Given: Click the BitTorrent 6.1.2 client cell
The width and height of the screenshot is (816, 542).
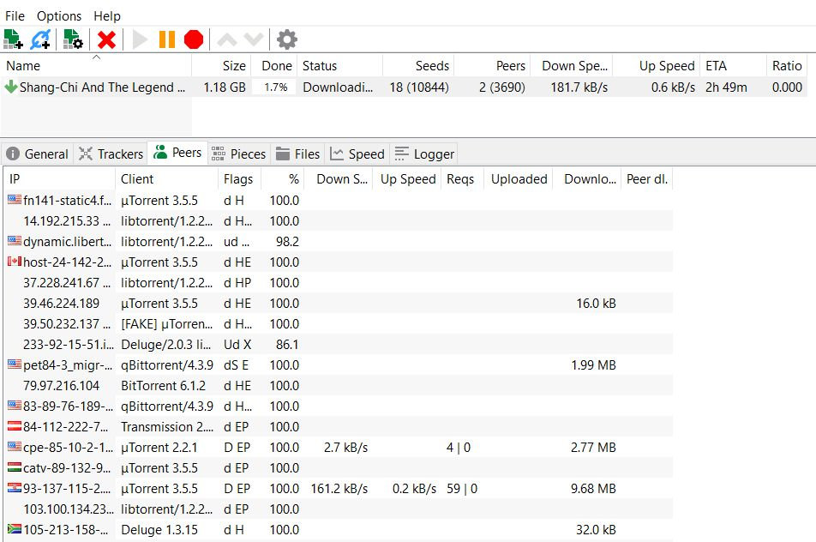Looking at the screenshot, I should click(x=163, y=386).
